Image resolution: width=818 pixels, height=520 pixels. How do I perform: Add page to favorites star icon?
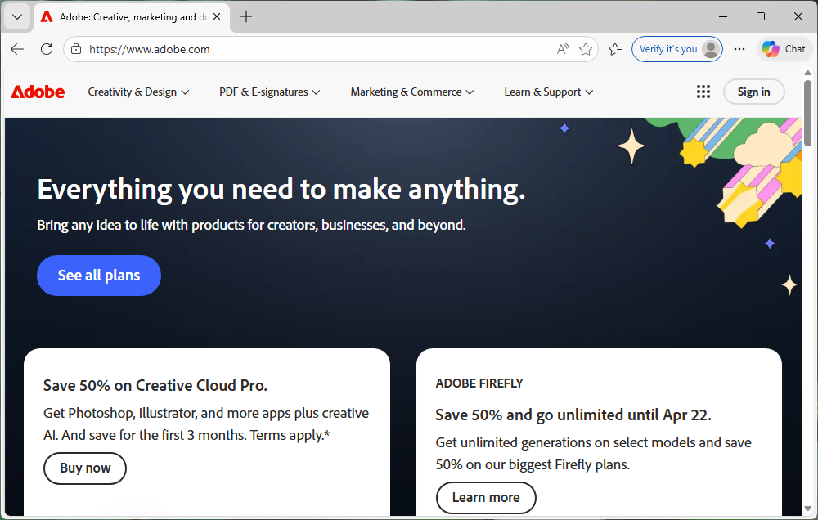pos(586,49)
